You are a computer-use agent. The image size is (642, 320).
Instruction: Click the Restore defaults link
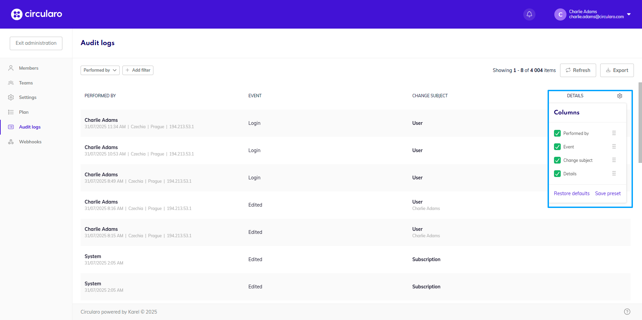coord(572,193)
